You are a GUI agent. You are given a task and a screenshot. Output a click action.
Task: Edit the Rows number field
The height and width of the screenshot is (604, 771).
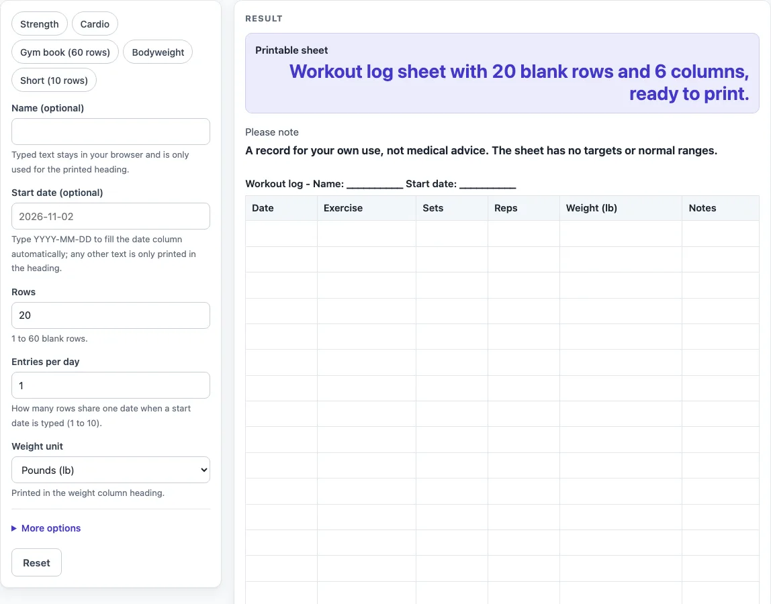click(111, 315)
